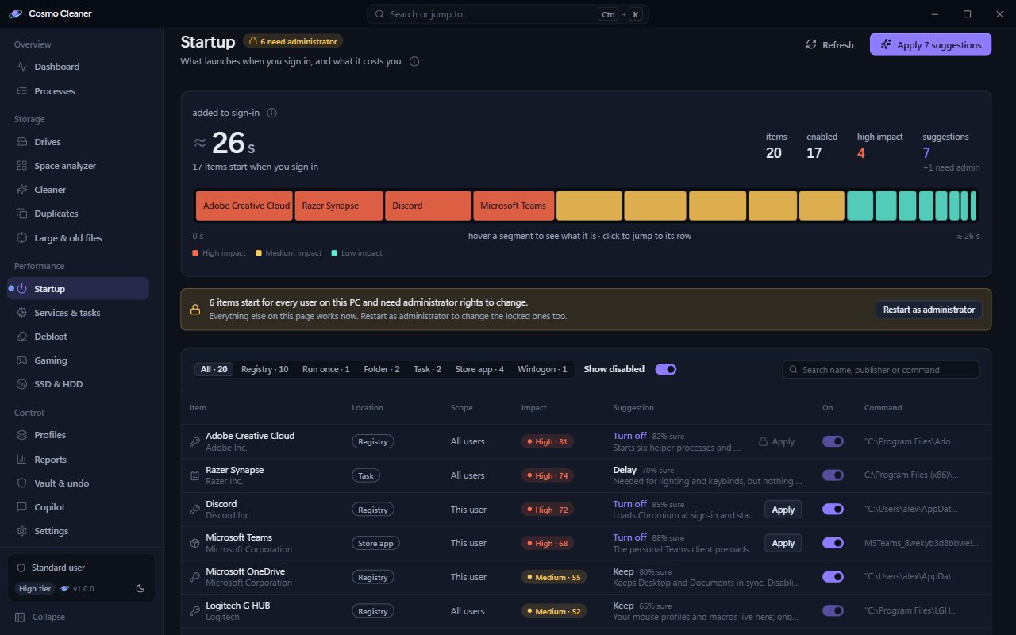1016x635 pixels.
Task: Select the Store app · 4 filter
Action: (479, 369)
